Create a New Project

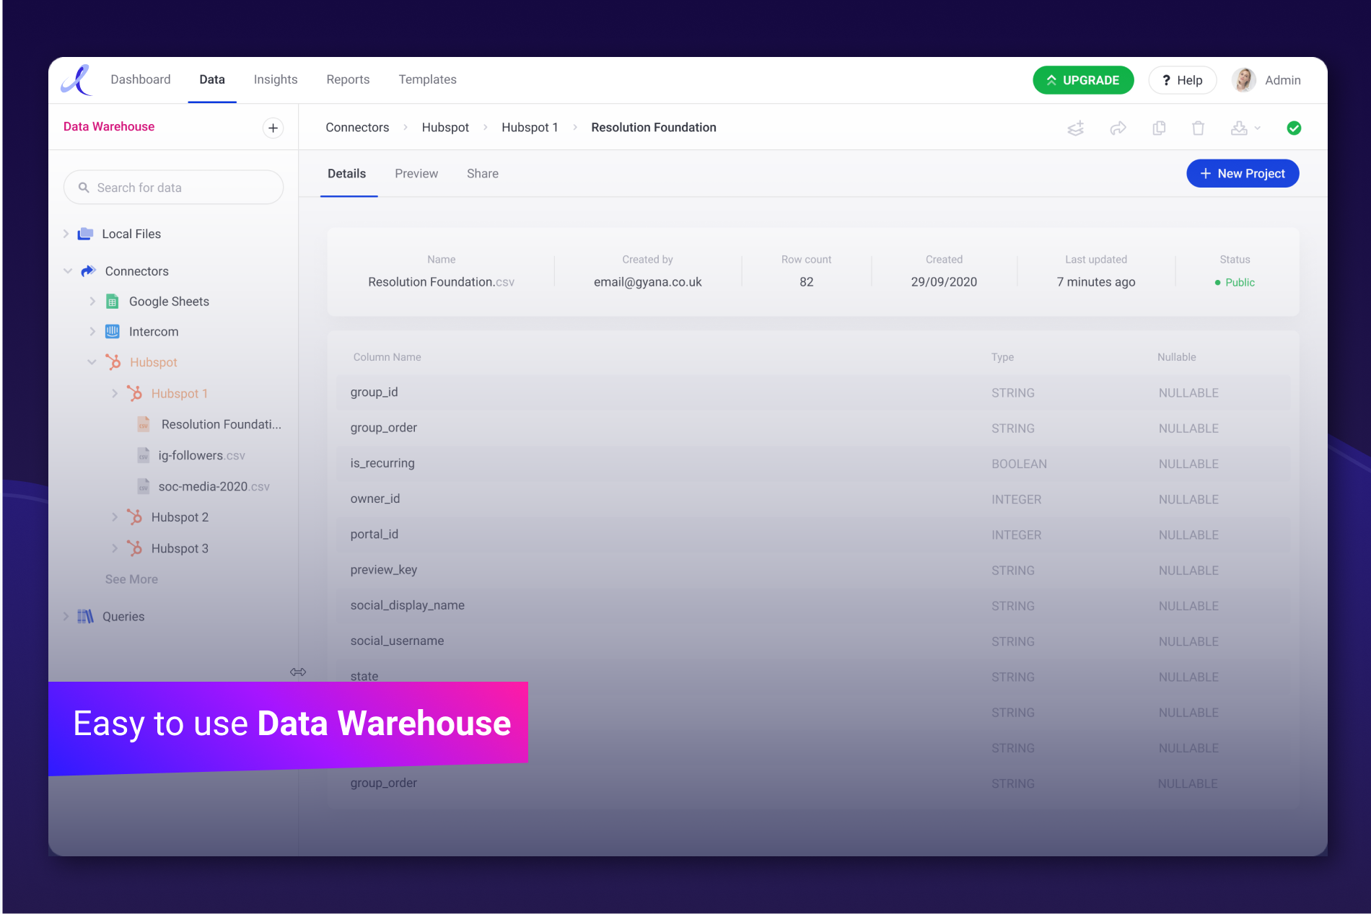point(1243,174)
